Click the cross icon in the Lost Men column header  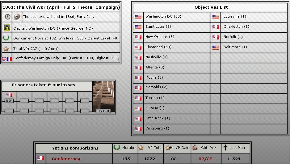(x=225, y=148)
